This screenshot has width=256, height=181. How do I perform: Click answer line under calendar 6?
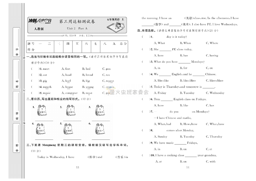(x=101, y=139)
